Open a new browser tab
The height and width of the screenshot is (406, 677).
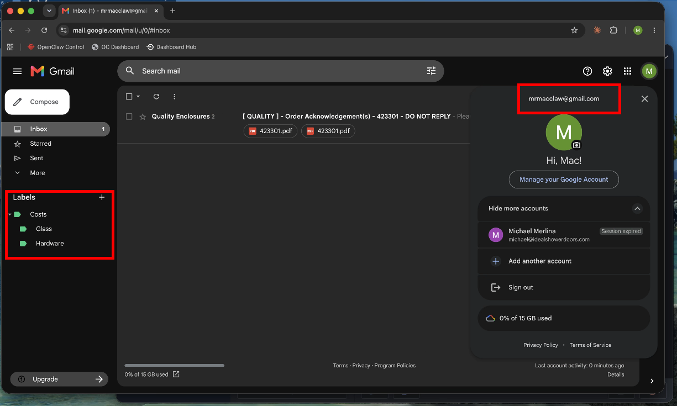(x=172, y=10)
